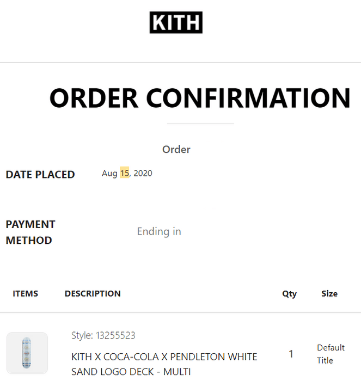Click the DATE PLACED label

pos(40,175)
